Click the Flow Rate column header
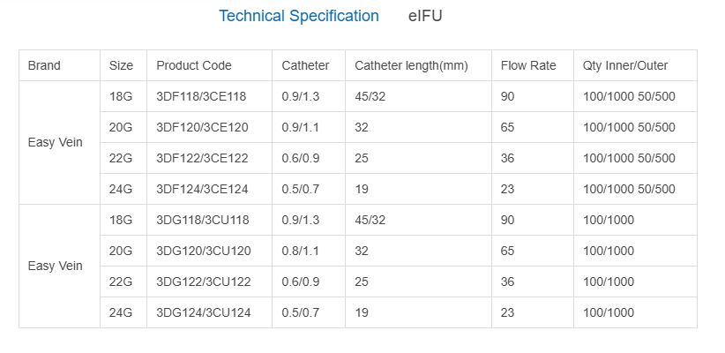The height and width of the screenshot is (353, 725). [528, 65]
